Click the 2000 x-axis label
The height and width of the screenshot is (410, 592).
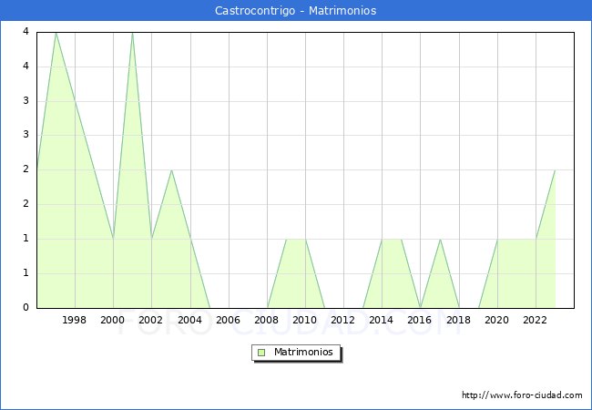113,320
